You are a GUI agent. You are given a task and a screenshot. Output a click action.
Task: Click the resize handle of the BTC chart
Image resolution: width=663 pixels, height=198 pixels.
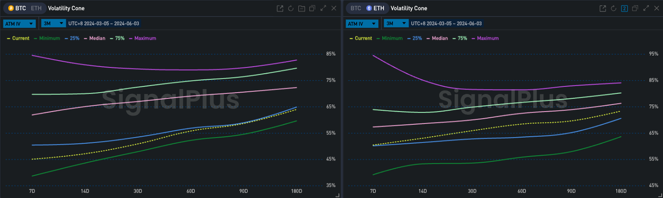337,195
